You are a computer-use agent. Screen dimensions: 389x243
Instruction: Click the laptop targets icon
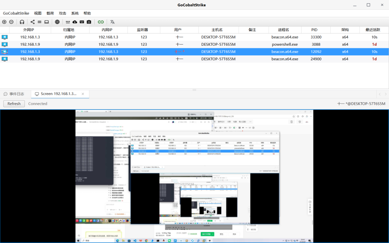pyautogui.click(x=46, y=22)
